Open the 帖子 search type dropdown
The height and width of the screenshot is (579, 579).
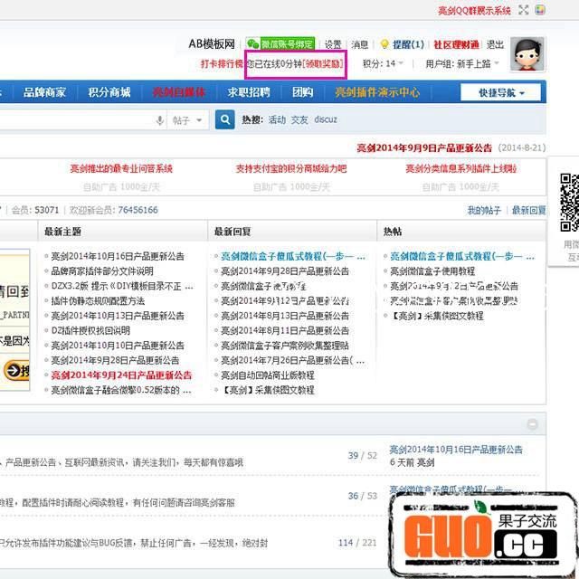pyautogui.click(x=188, y=120)
